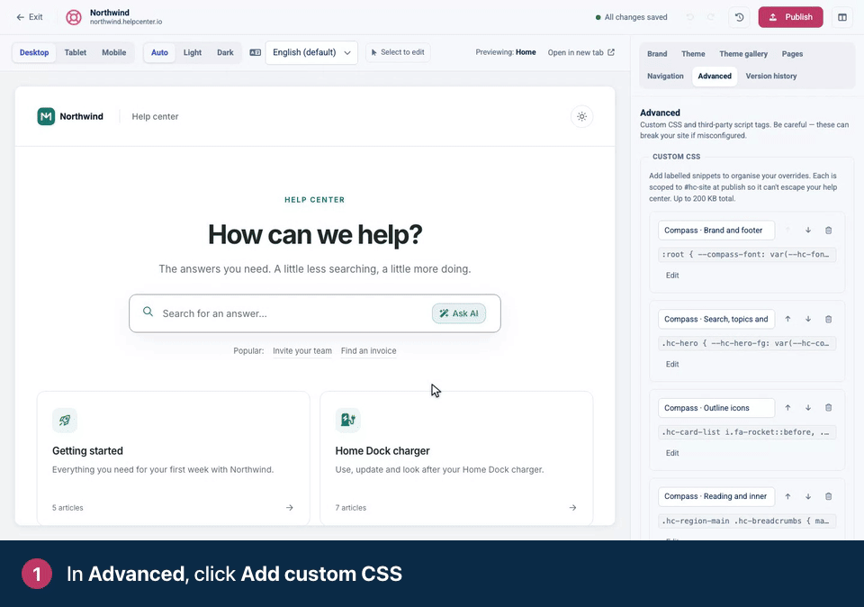The image size is (864, 607).
Task: Click Edit under Outline icons snippet
Action: [672, 453]
